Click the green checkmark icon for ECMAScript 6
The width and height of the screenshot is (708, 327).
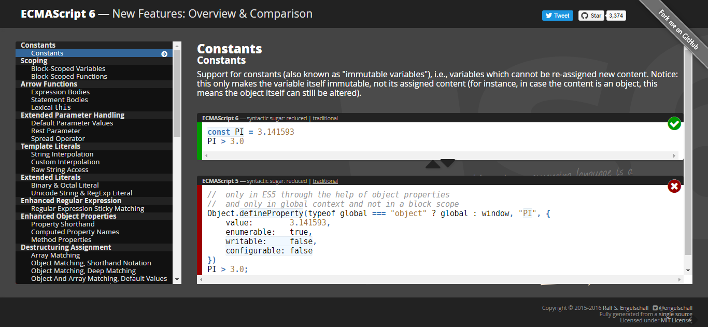[674, 124]
